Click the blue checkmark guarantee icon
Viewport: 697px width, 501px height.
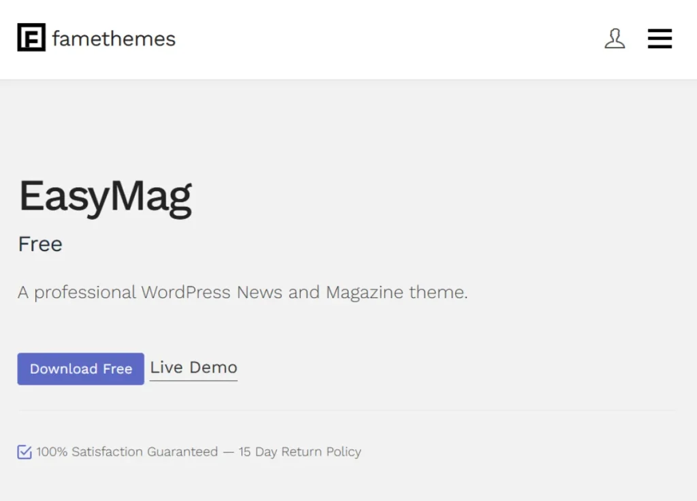pyautogui.click(x=25, y=452)
